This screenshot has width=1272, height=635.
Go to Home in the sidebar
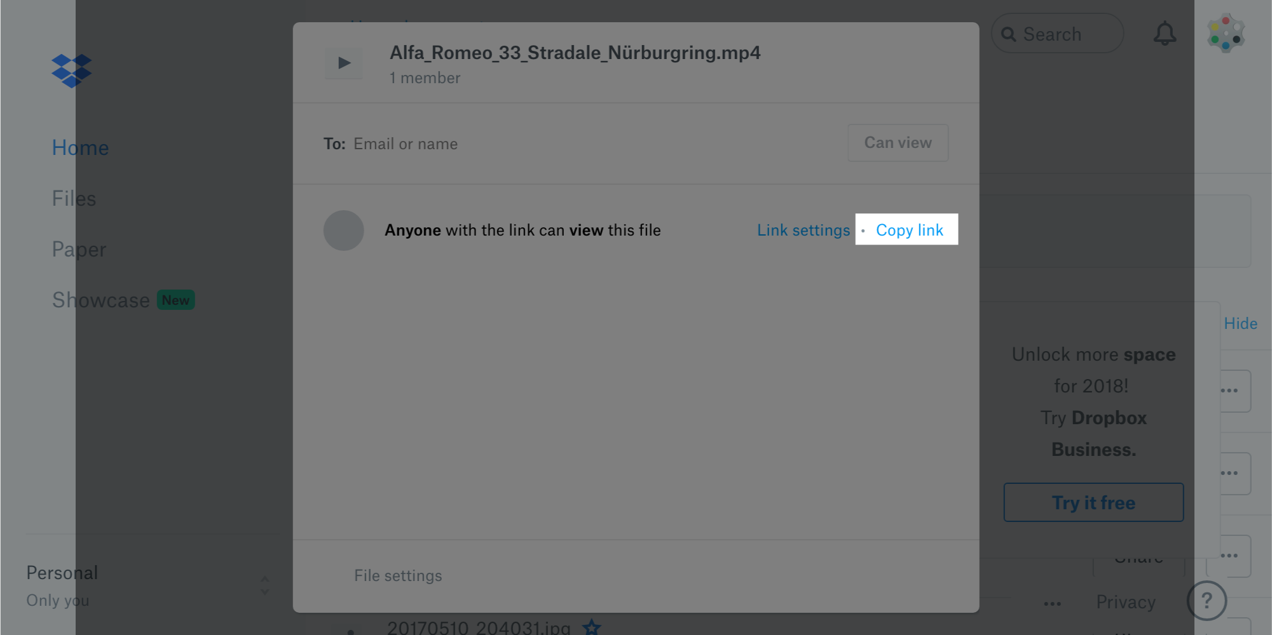click(80, 148)
